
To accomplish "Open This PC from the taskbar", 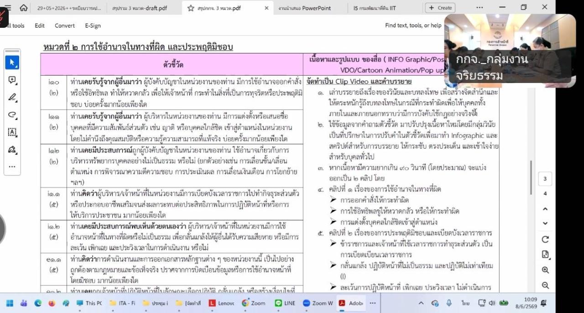I will pyautogui.click(x=89, y=303).
